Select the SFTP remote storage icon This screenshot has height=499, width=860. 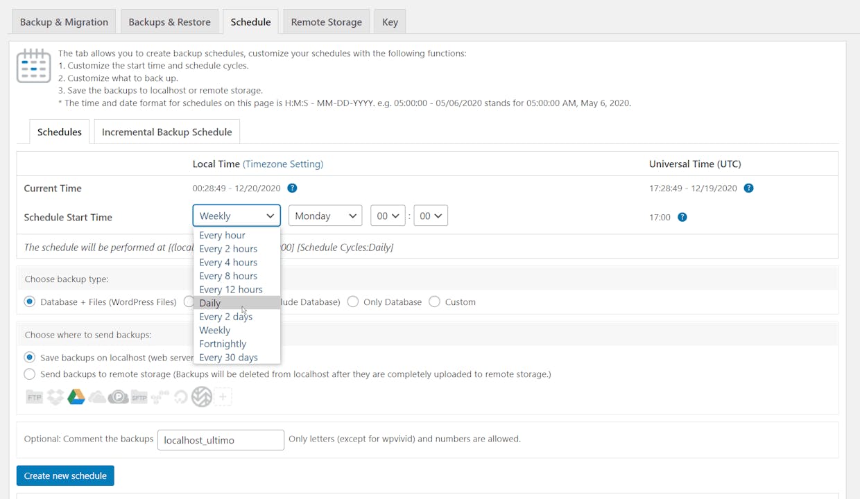(x=139, y=397)
